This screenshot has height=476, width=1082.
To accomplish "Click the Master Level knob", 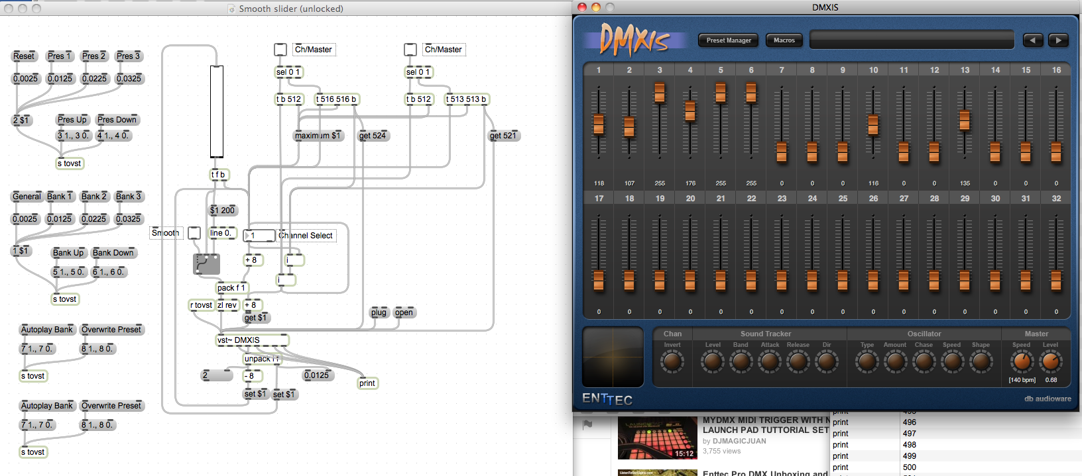I will coord(1050,361).
